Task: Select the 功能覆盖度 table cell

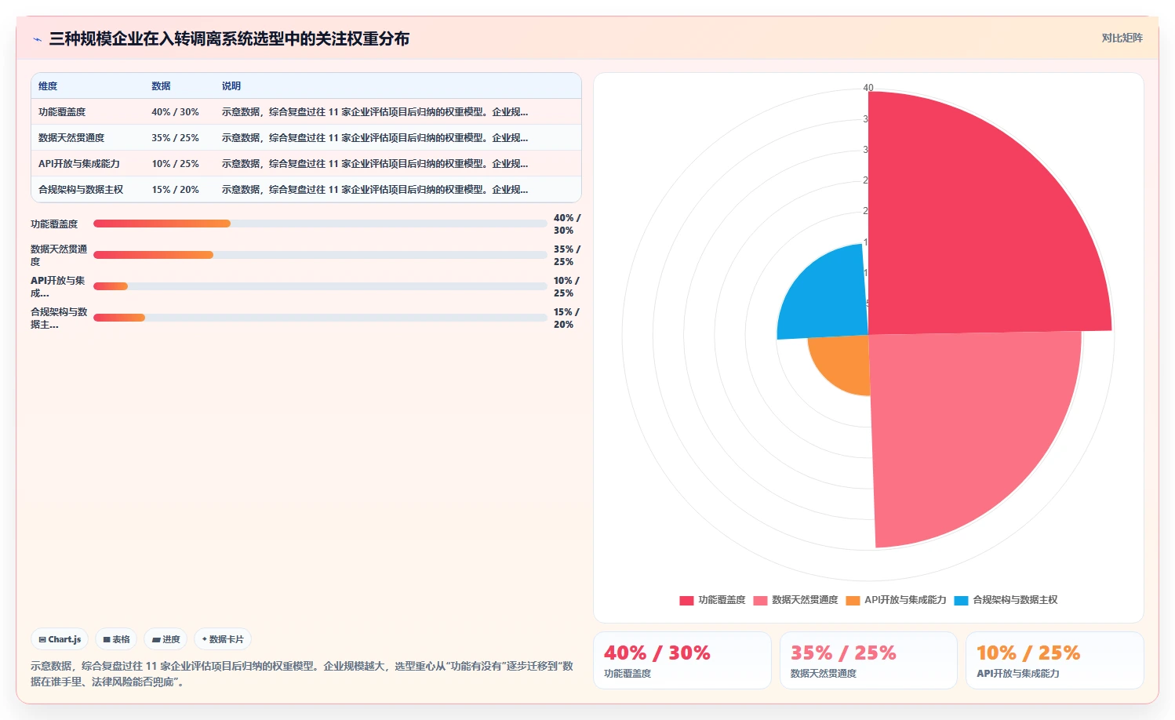Action: (88, 112)
